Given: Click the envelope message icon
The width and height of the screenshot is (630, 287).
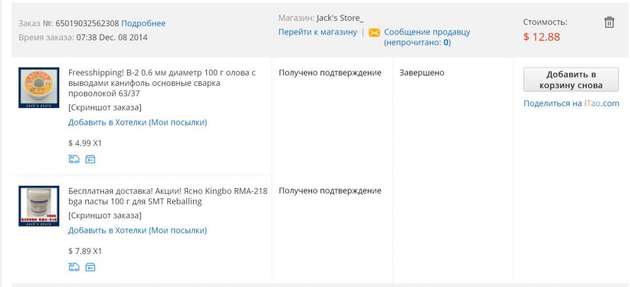Looking at the screenshot, I should (x=374, y=32).
